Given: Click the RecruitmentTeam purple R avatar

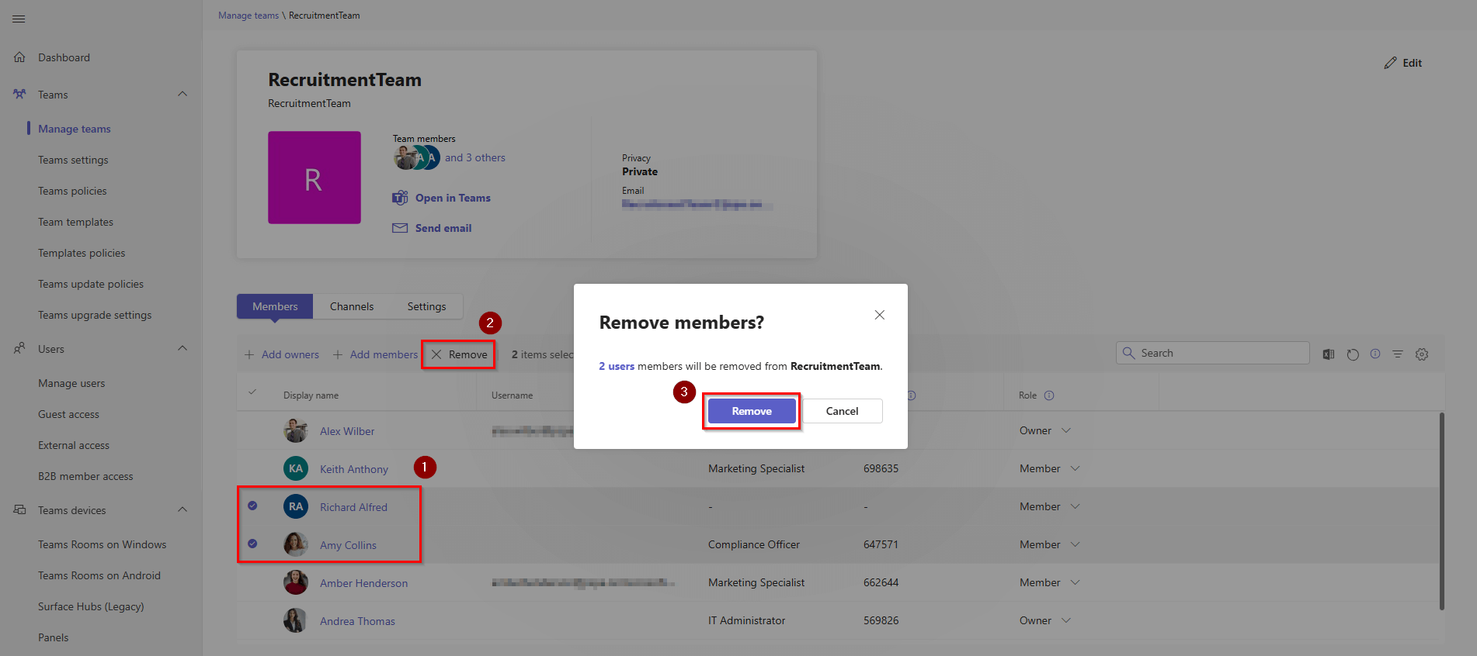Looking at the screenshot, I should (x=315, y=178).
